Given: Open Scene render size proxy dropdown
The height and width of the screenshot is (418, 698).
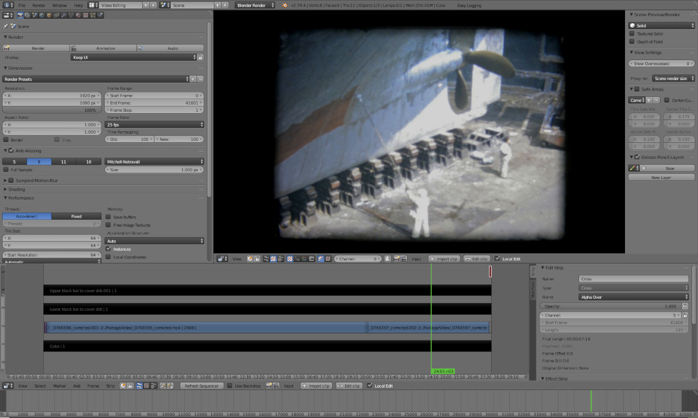Looking at the screenshot, I should tap(673, 78).
